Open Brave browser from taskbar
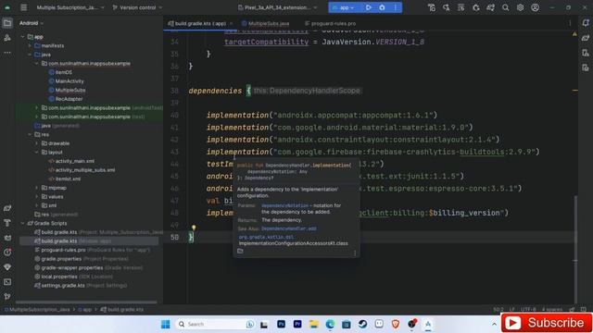593x333 pixels. click(396, 324)
